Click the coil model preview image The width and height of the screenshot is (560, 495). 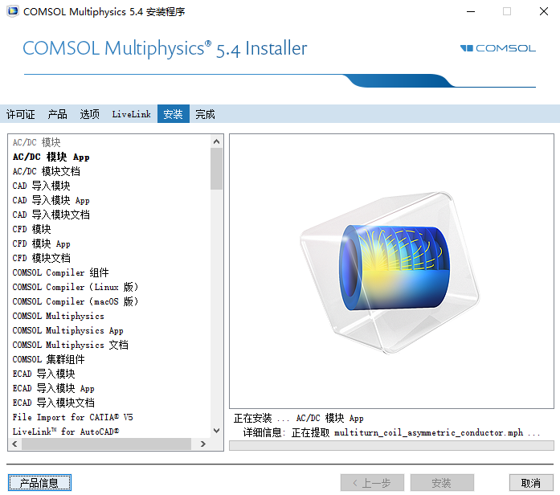pos(390,272)
